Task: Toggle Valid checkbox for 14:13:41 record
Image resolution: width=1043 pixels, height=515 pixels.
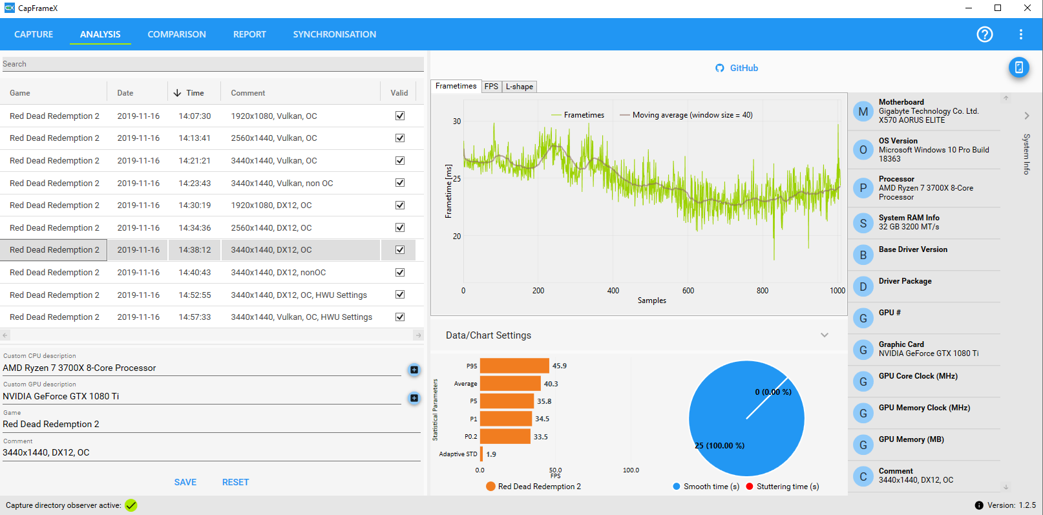Action: 400,138
